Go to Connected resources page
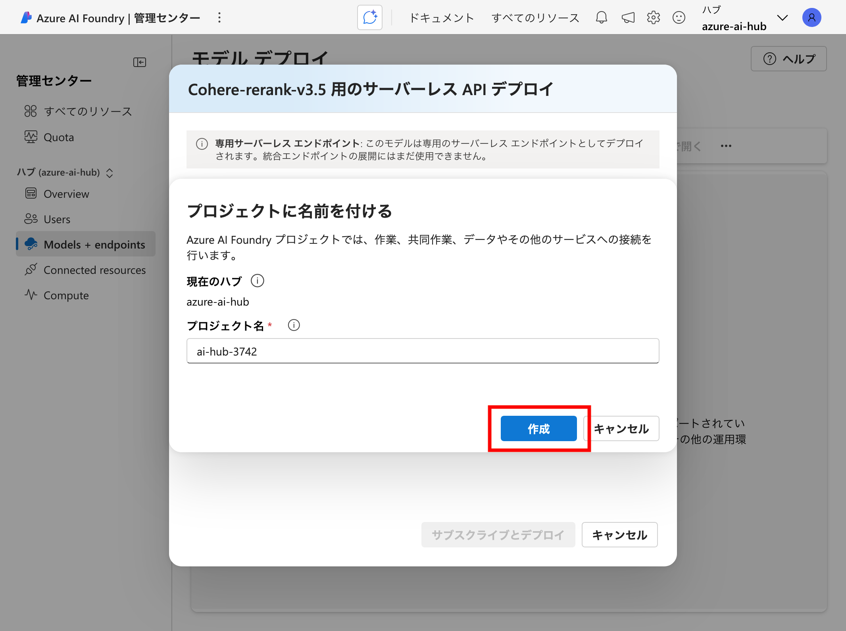846x631 pixels. coord(94,270)
